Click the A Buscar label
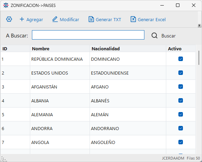The image size is (202, 162). (x=17, y=35)
